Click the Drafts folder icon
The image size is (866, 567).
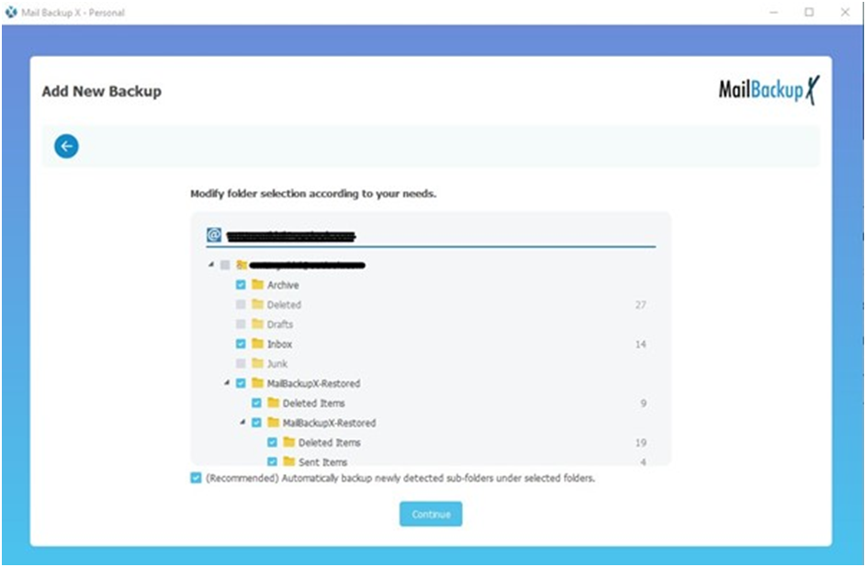click(x=257, y=323)
